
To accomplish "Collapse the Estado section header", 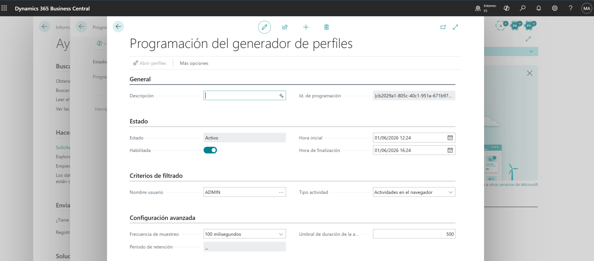I will (x=139, y=121).
